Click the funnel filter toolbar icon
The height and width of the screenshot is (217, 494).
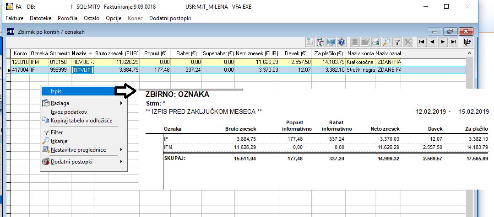[x=397, y=42]
